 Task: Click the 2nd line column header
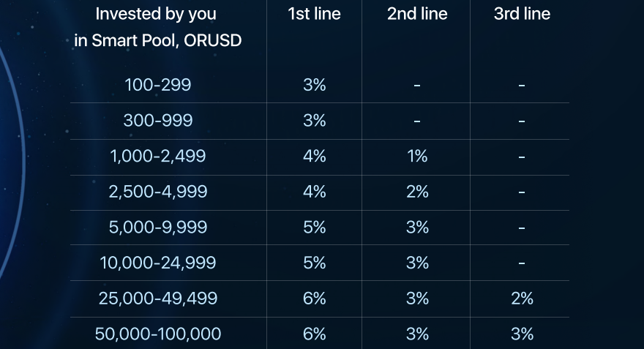click(x=417, y=14)
